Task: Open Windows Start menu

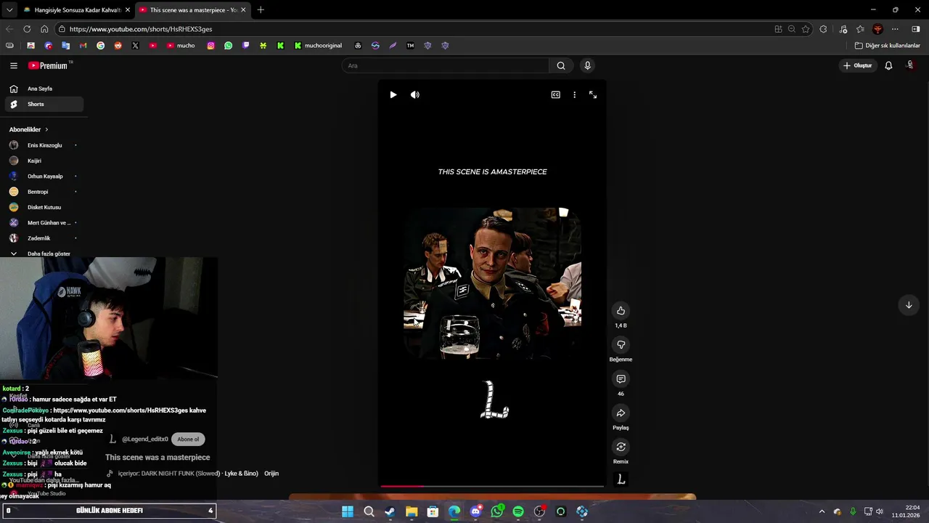Action: point(348,511)
